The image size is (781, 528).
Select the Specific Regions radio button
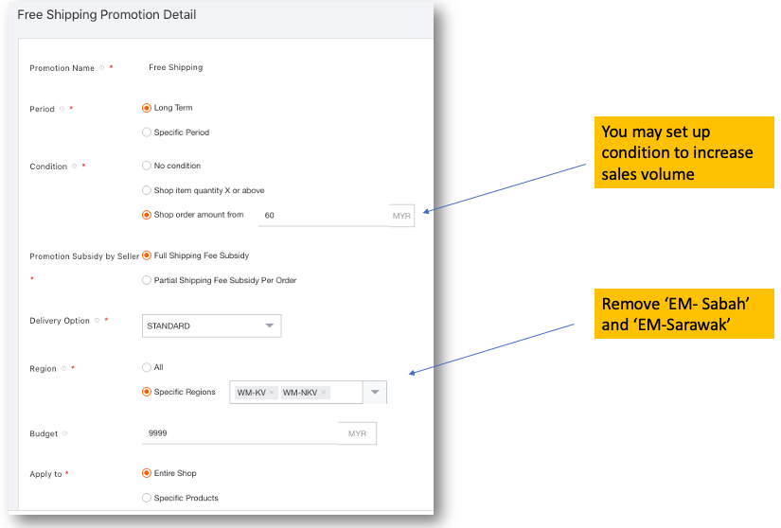(147, 392)
